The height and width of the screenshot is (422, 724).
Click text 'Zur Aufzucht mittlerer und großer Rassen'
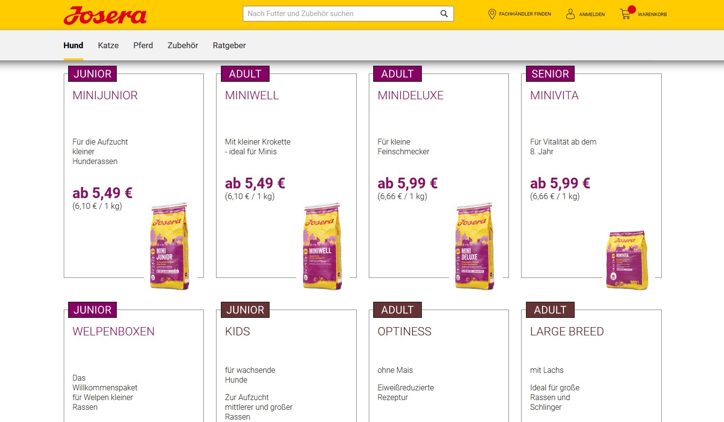tap(259, 407)
